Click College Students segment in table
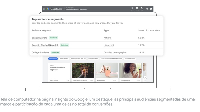This screenshot has height=112, width=200. 40,52
